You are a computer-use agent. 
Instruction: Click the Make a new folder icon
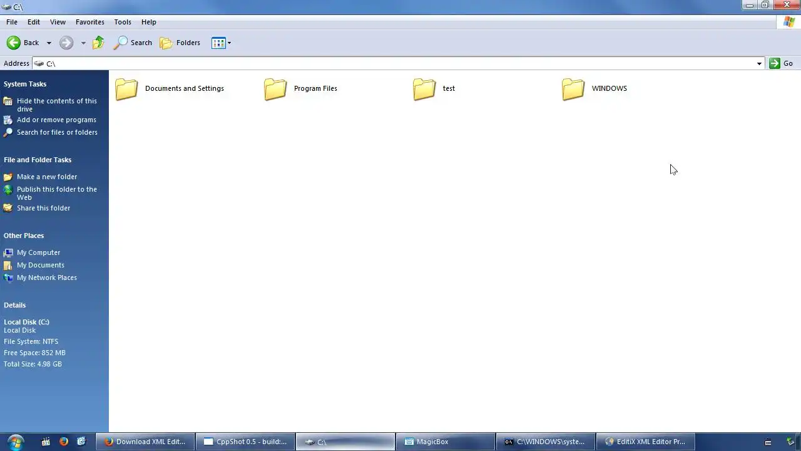pos(8,177)
